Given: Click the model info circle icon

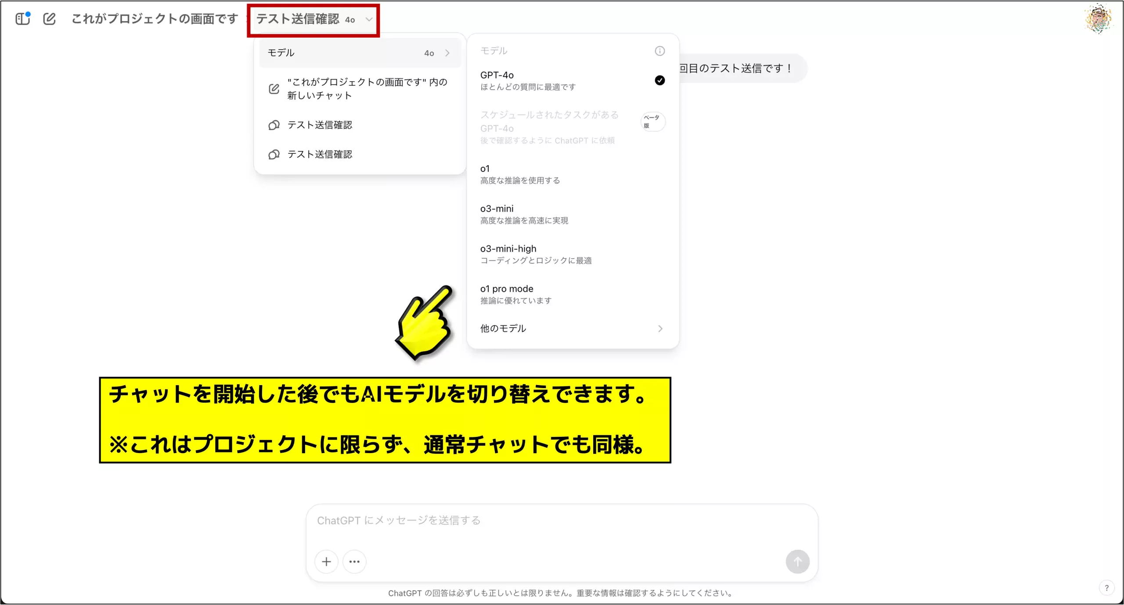Looking at the screenshot, I should coord(659,51).
